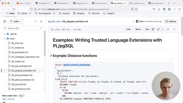Go forward to the next page
This screenshot has height=103, width=183.
(9, 9)
